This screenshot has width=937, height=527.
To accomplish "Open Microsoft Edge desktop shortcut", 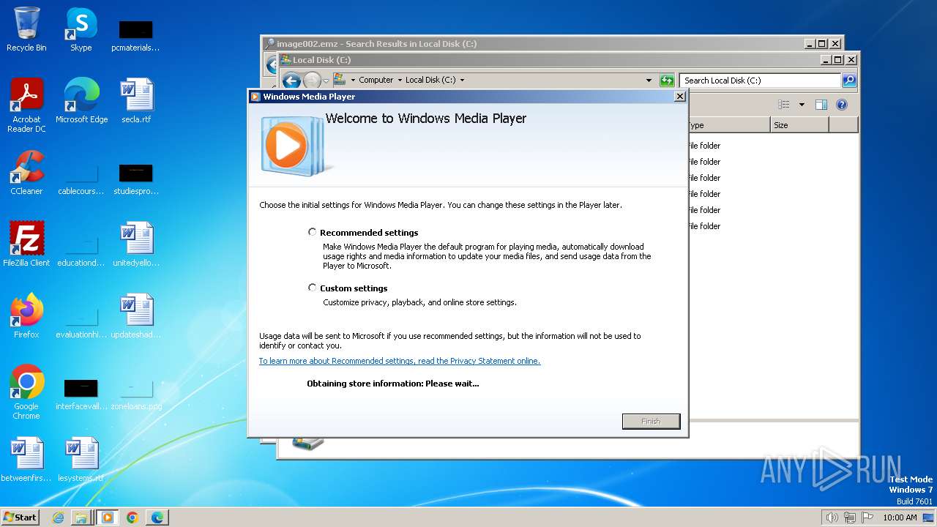I will pos(81,102).
